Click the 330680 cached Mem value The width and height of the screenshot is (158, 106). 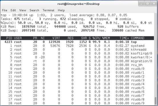click(118, 30)
